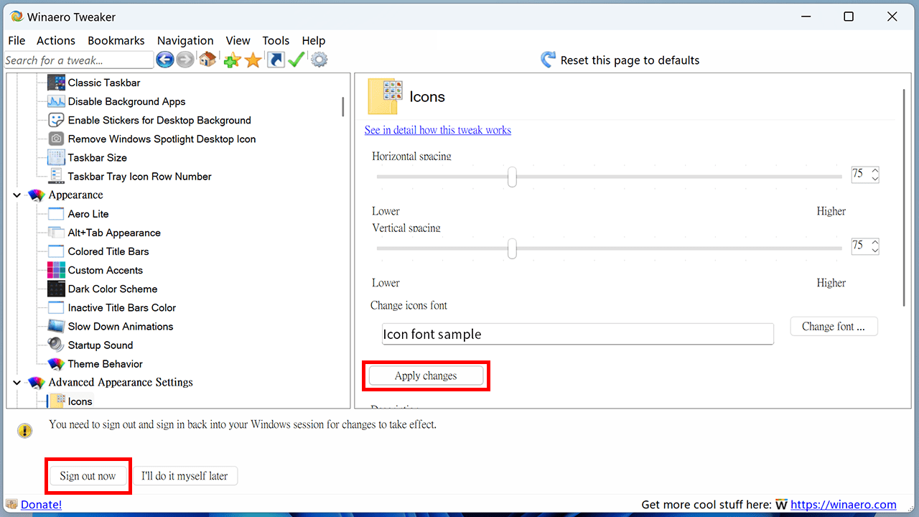Screen dimensions: 919x517
Task: Increase Horizontal spacing with the up stepper
Action: click(874, 171)
